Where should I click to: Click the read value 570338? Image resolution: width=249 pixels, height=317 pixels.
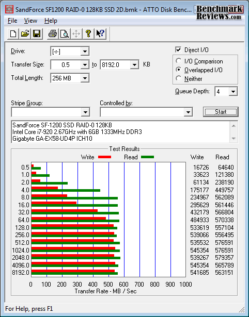[224, 220]
